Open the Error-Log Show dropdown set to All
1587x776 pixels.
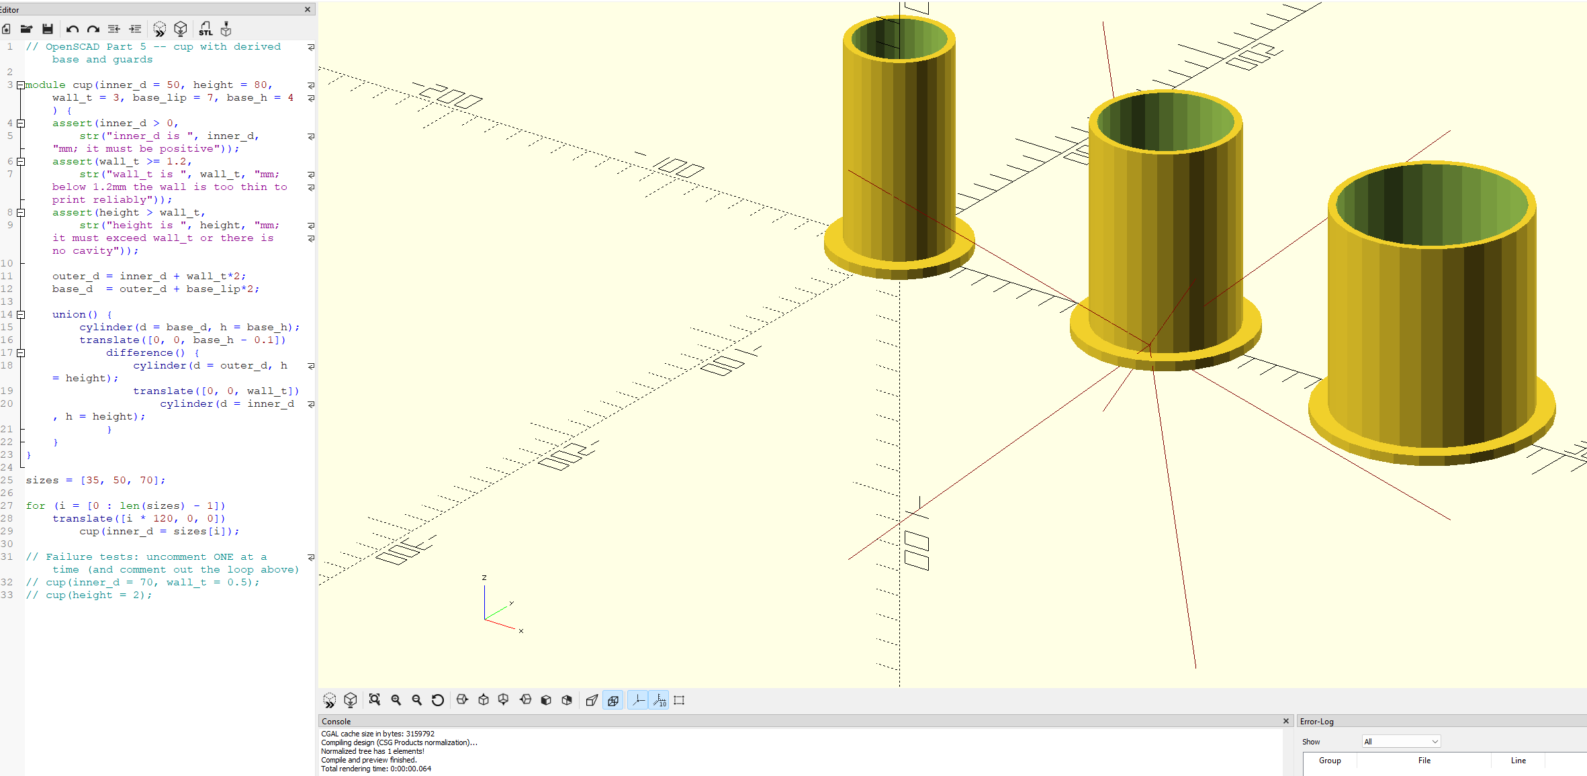point(1401,741)
